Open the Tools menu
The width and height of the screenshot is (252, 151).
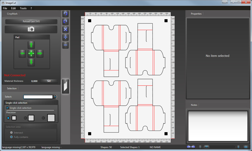point(23,8)
